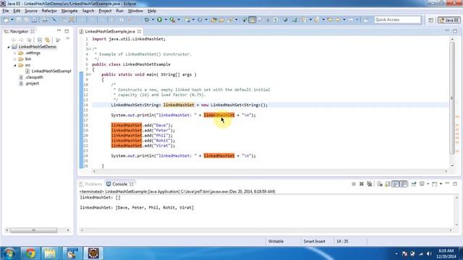The height and width of the screenshot is (260, 463).
Task: Open the Help menu
Action: click(152, 11)
